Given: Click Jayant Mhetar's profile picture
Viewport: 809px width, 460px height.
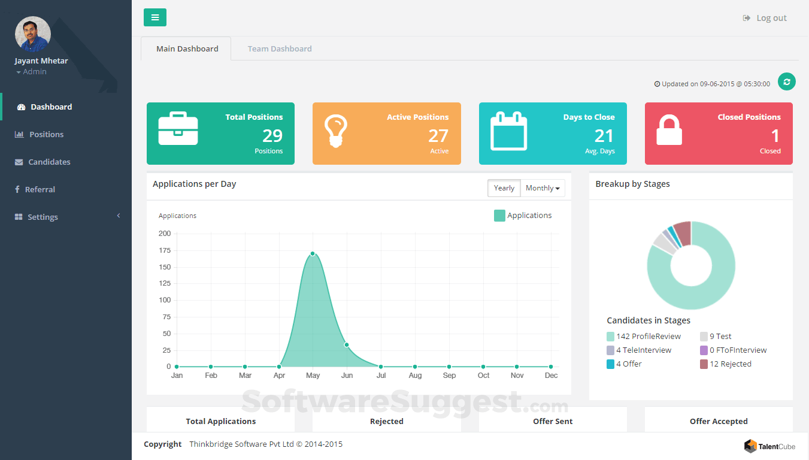Looking at the screenshot, I should 32,34.
